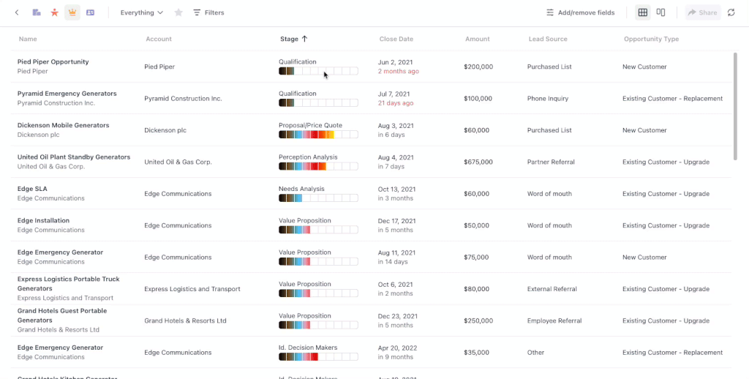The height and width of the screenshot is (379, 749).
Task: Click the Dec 17, 2021 close date
Action: [x=396, y=221]
